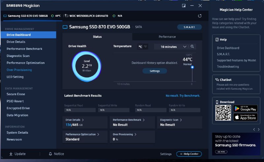Open Data Migration in sidebar

pyautogui.click(x=17, y=115)
